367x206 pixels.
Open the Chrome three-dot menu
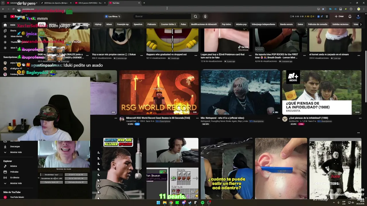[x=363, y=9]
